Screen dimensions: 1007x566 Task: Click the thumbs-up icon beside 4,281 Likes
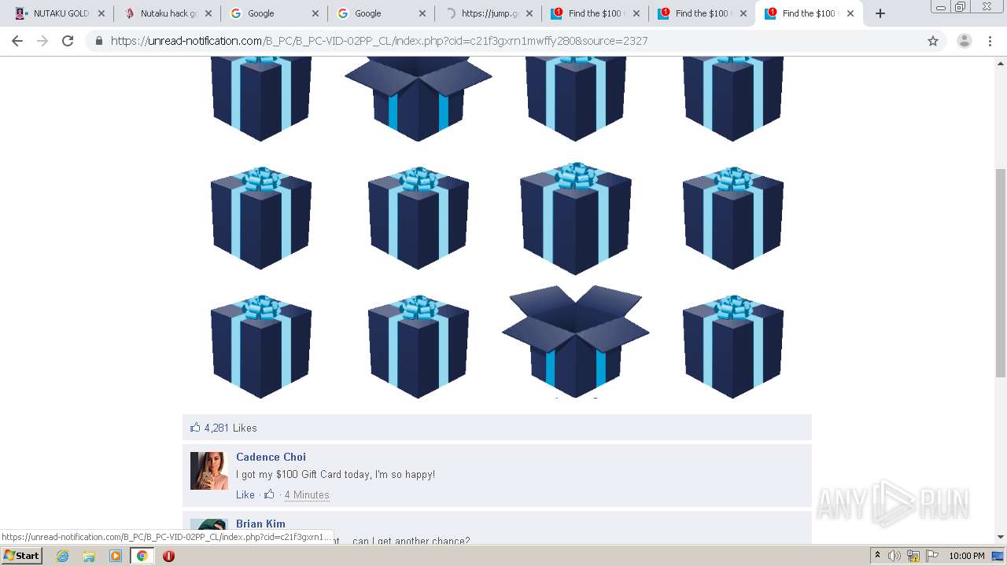pos(195,428)
